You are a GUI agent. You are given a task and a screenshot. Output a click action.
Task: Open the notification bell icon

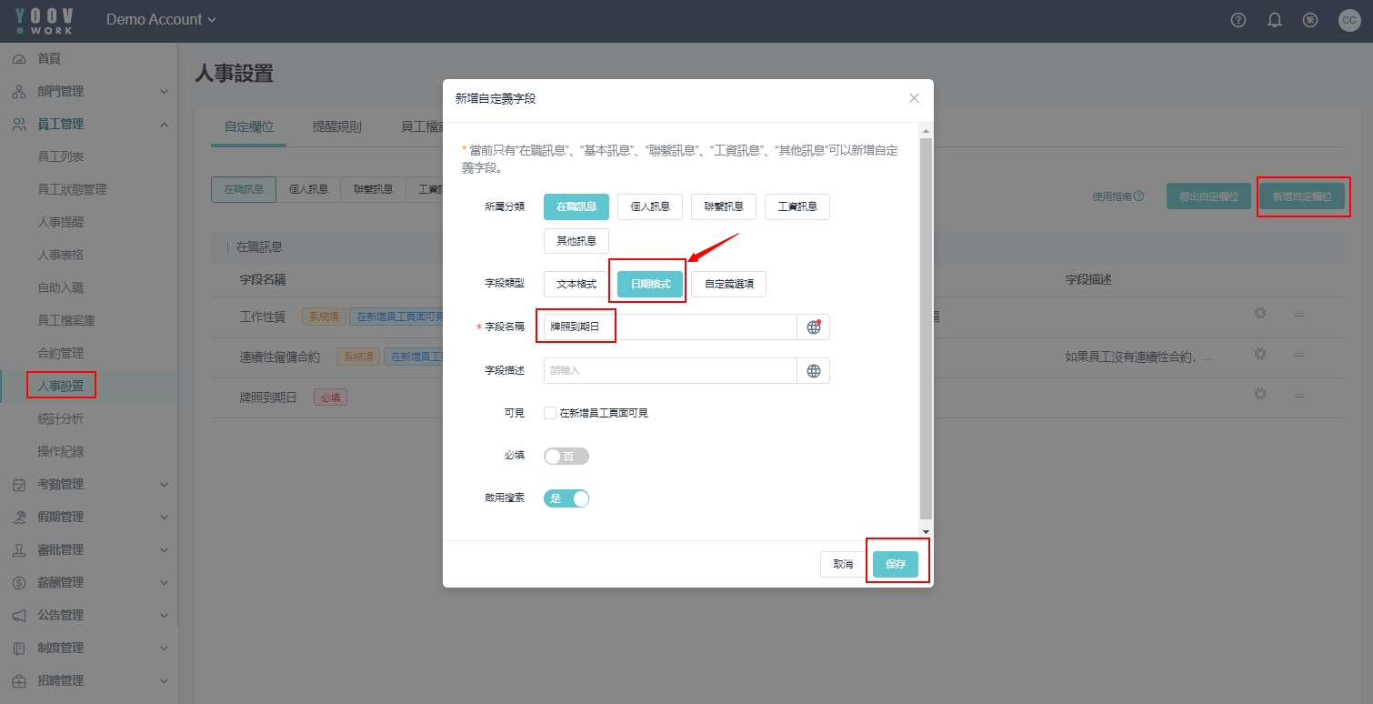pyautogui.click(x=1274, y=20)
